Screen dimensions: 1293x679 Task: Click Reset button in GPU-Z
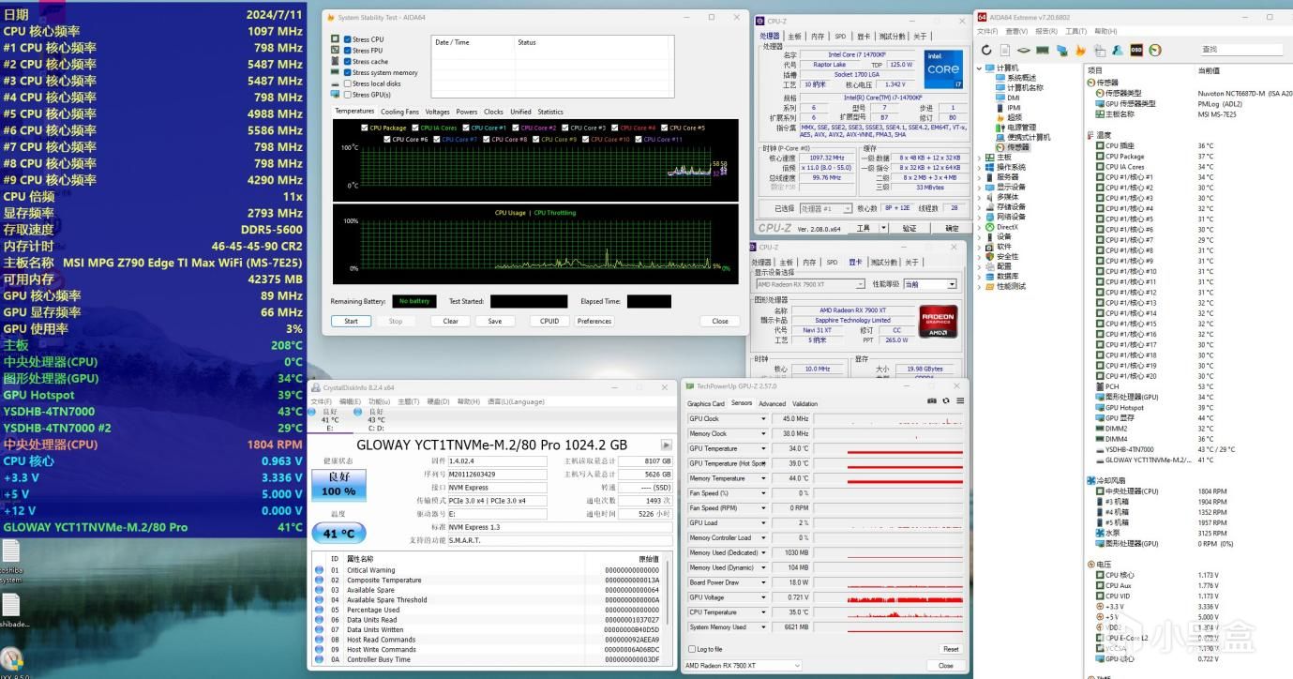coord(951,649)
